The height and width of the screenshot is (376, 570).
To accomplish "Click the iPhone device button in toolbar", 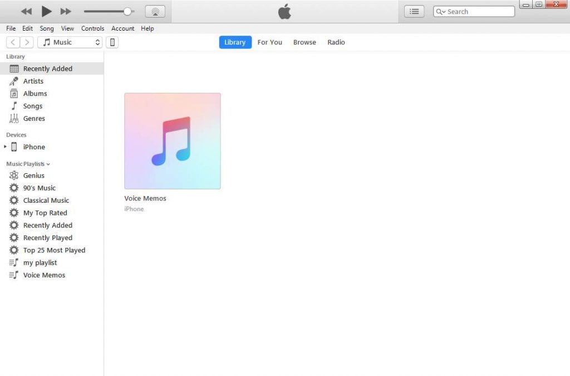I will (112, 42).
